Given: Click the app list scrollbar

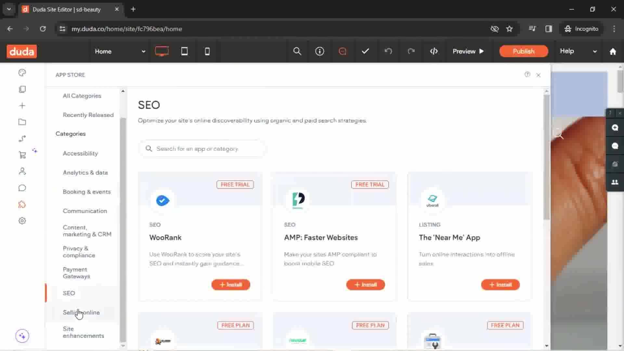Looking at the screenshot, I should point(547,157).
